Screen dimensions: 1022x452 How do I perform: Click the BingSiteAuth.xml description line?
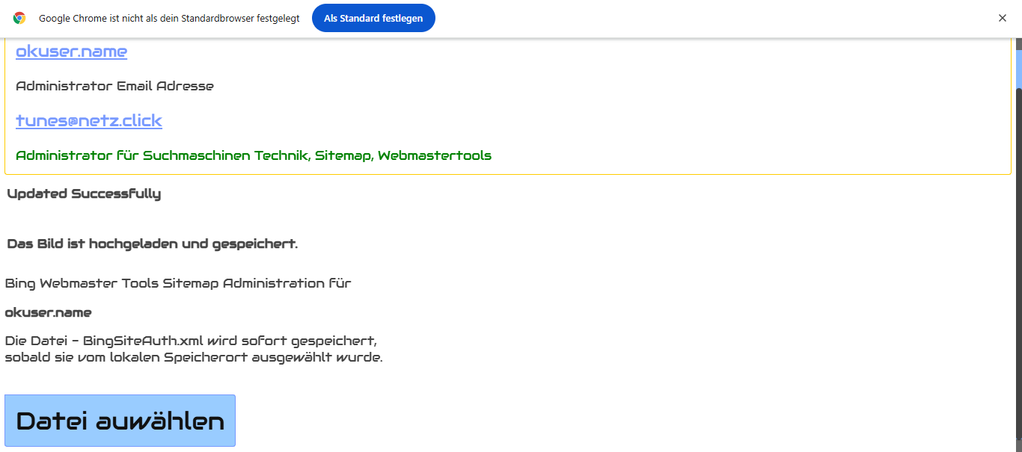pyautogui.click(x=191, y=341)
